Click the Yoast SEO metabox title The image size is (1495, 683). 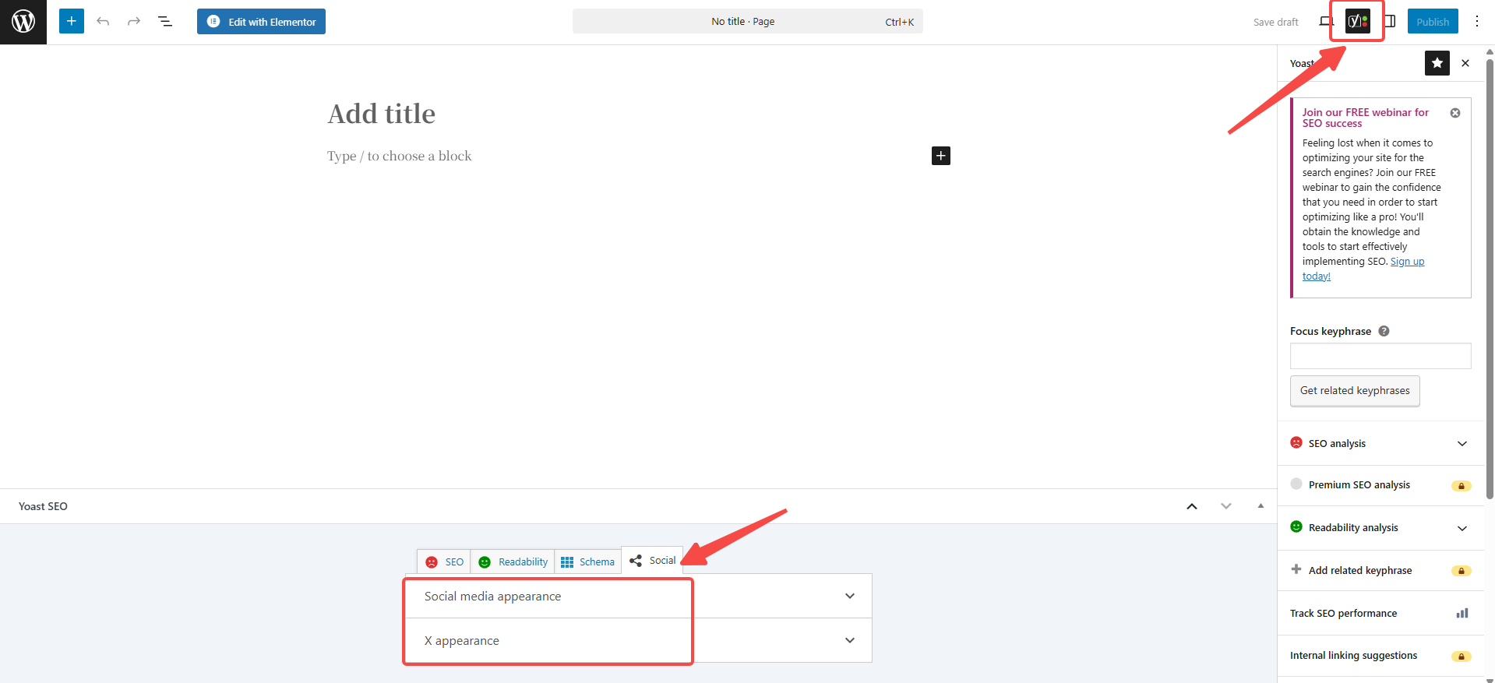(43, 506)
